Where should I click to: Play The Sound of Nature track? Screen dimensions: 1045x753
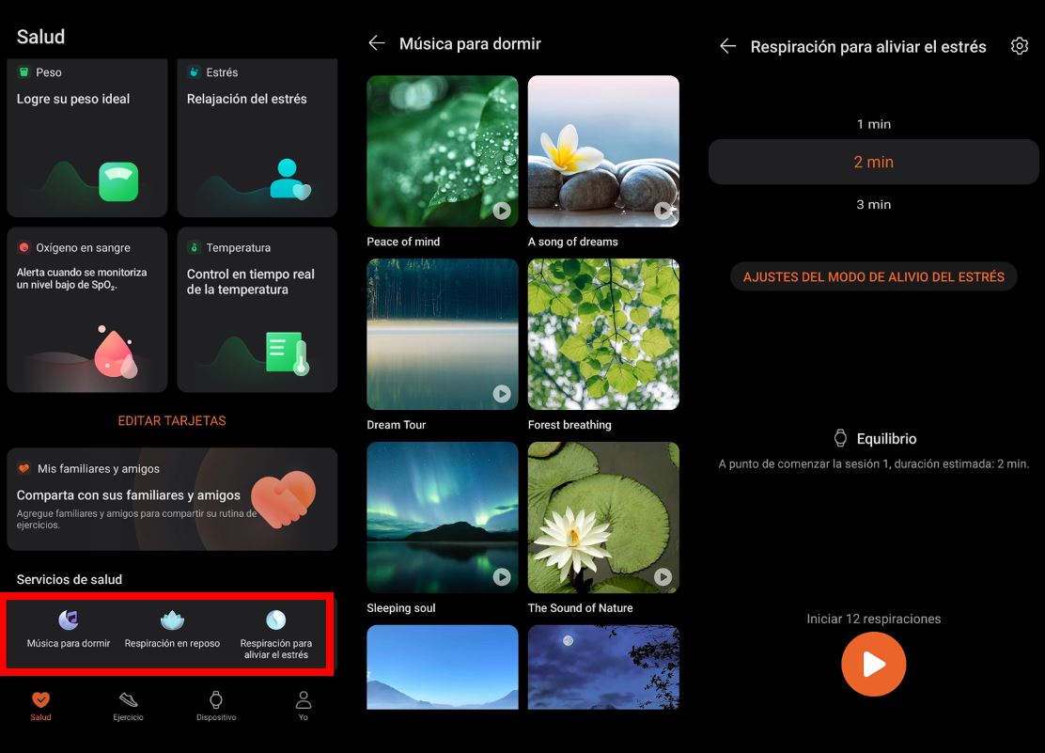pos(663,577)
